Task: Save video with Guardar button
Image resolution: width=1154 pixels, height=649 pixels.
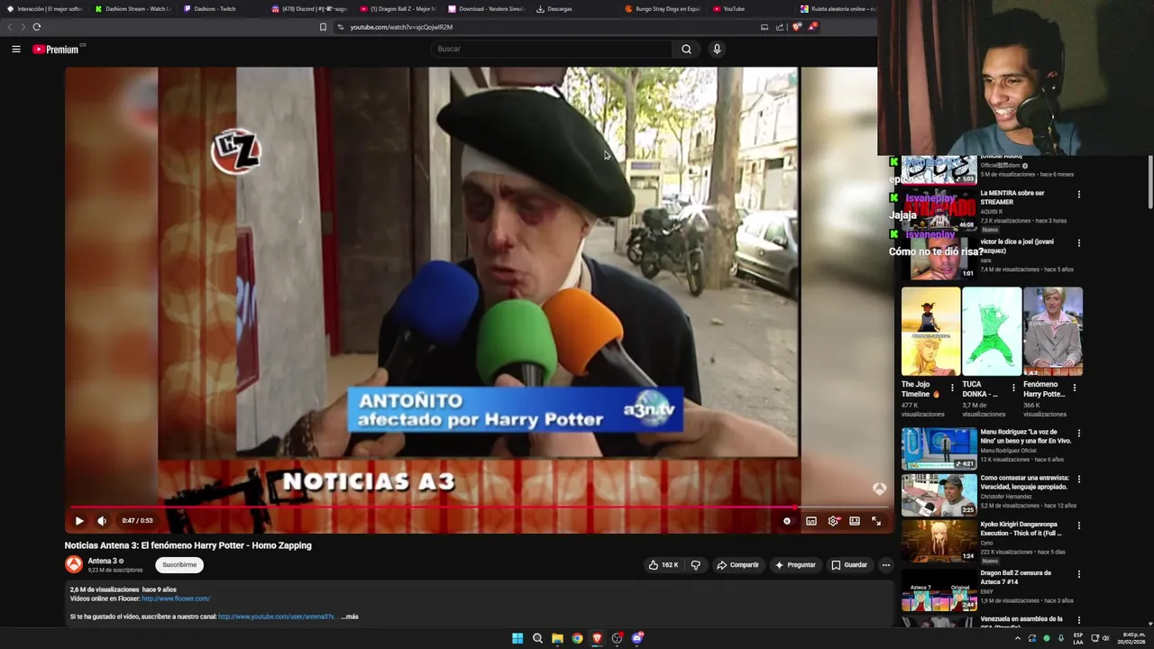Action: pos(849,565)
